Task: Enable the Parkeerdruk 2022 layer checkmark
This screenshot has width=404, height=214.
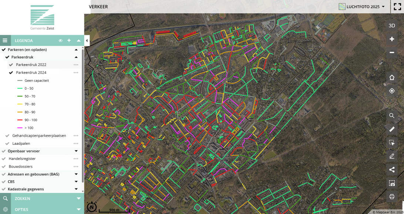Action: click(11, 65)
